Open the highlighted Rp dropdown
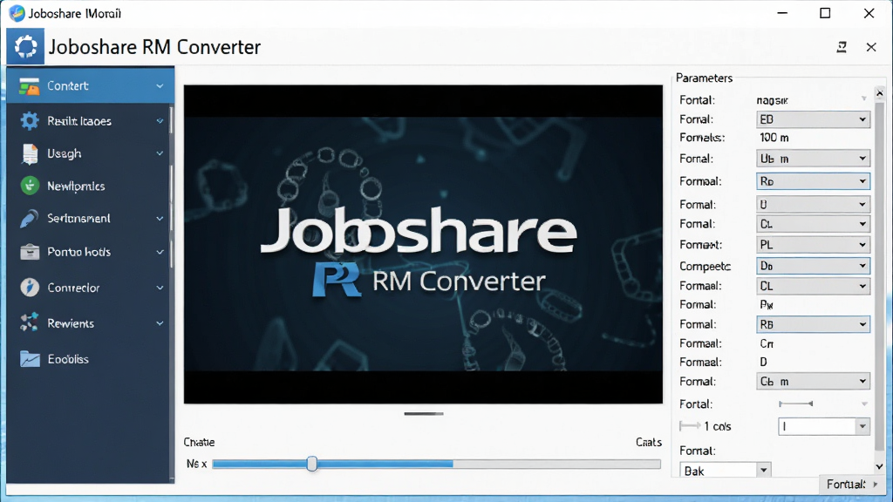Viewport: 893px width, 502px height. [813, 181]
